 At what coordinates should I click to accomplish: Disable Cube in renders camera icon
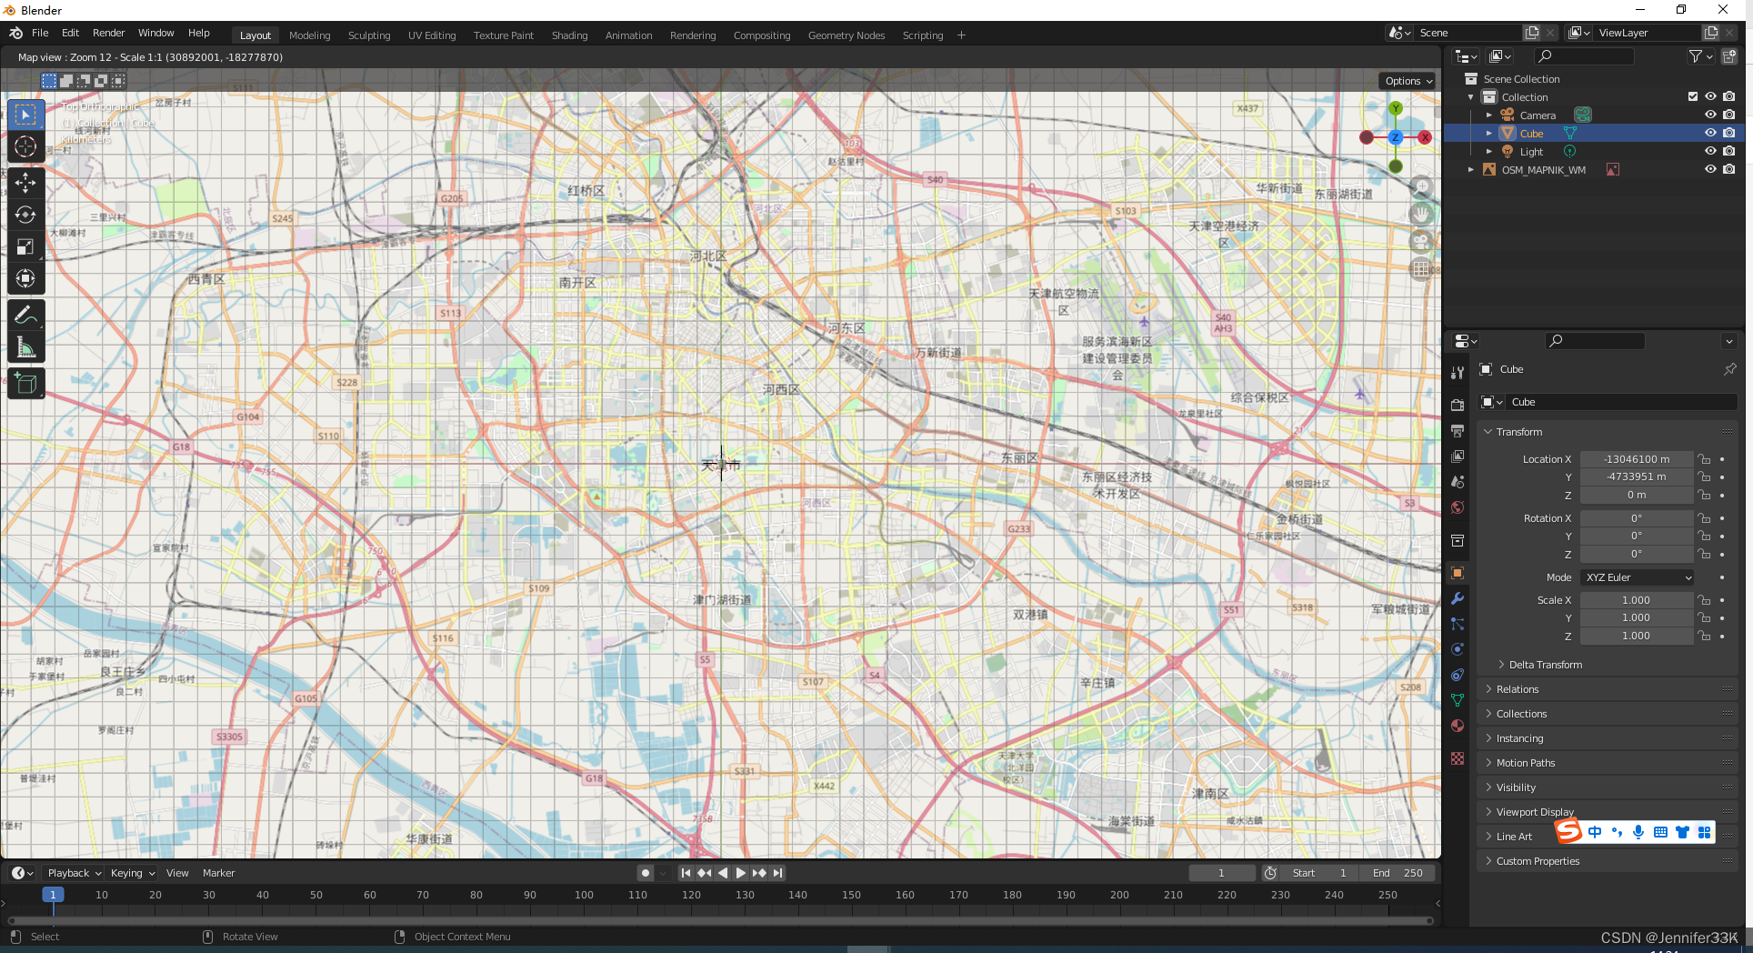[x=1729, y=133]
